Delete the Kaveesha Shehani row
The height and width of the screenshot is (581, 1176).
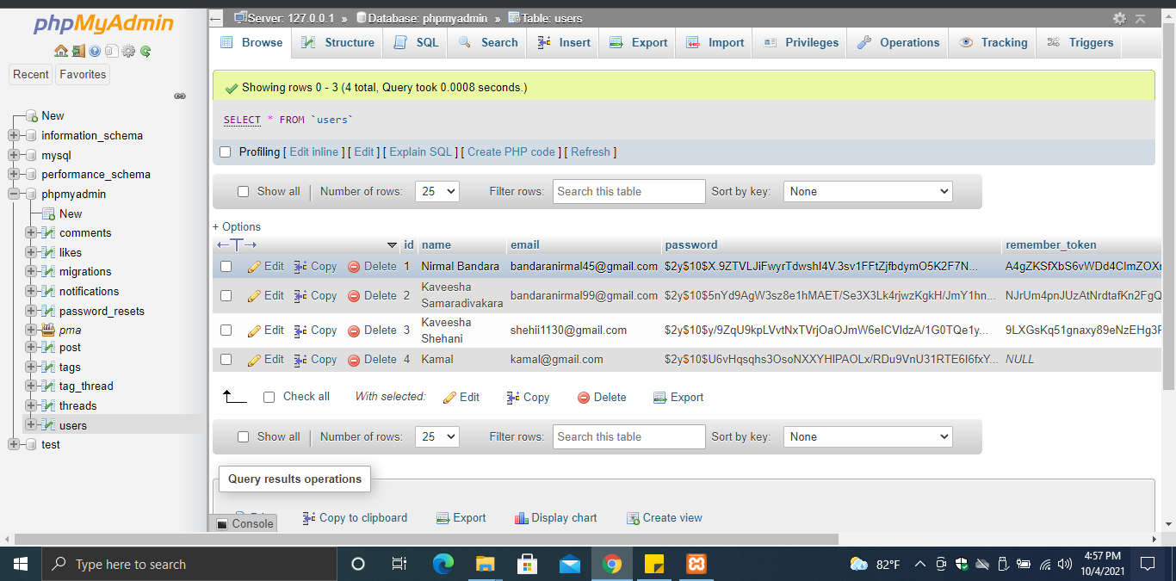378,330
